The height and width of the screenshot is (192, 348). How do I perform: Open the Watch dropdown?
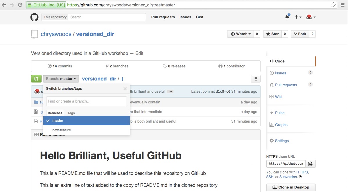(240, 34)
